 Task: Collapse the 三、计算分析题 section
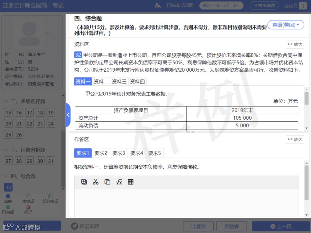[6, 150]
